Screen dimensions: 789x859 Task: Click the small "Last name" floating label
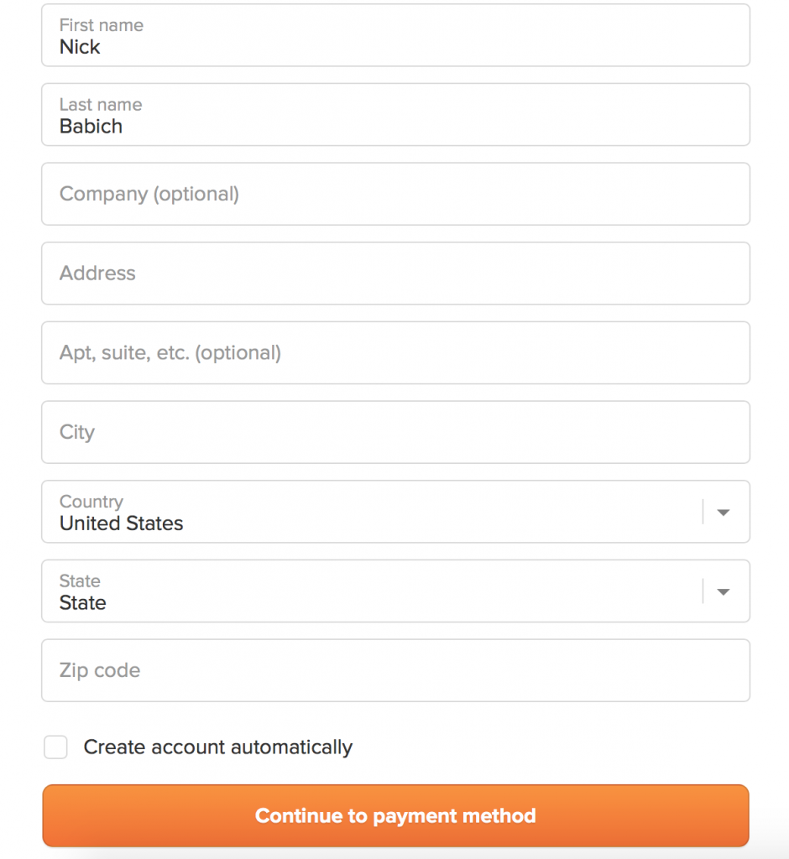[100, 105]
